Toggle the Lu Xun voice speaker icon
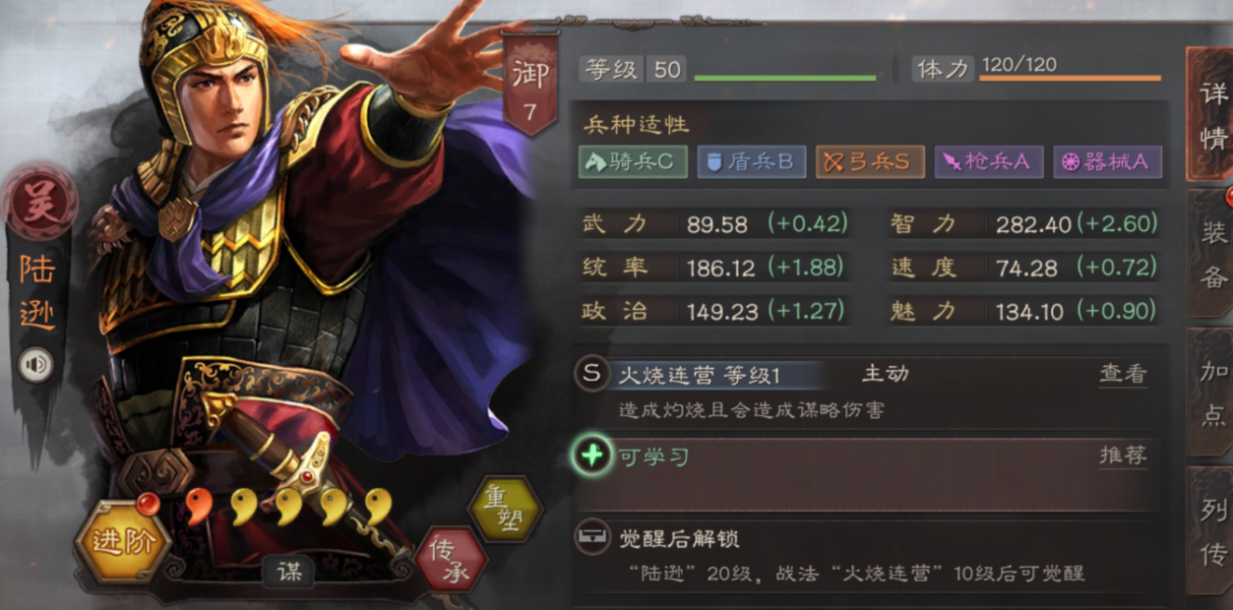 [x=36, y=366]
